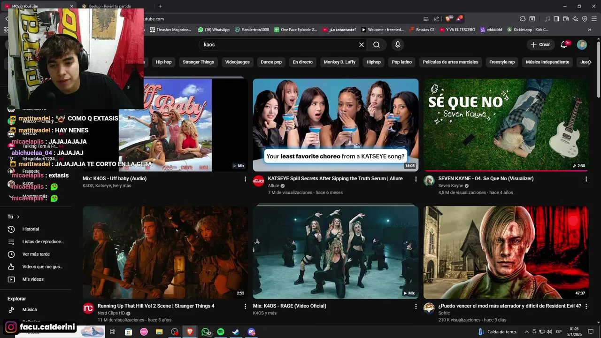Open Ver más tarde in sidebar
Viewport: 601px width, 338px height.
(37, 254)
